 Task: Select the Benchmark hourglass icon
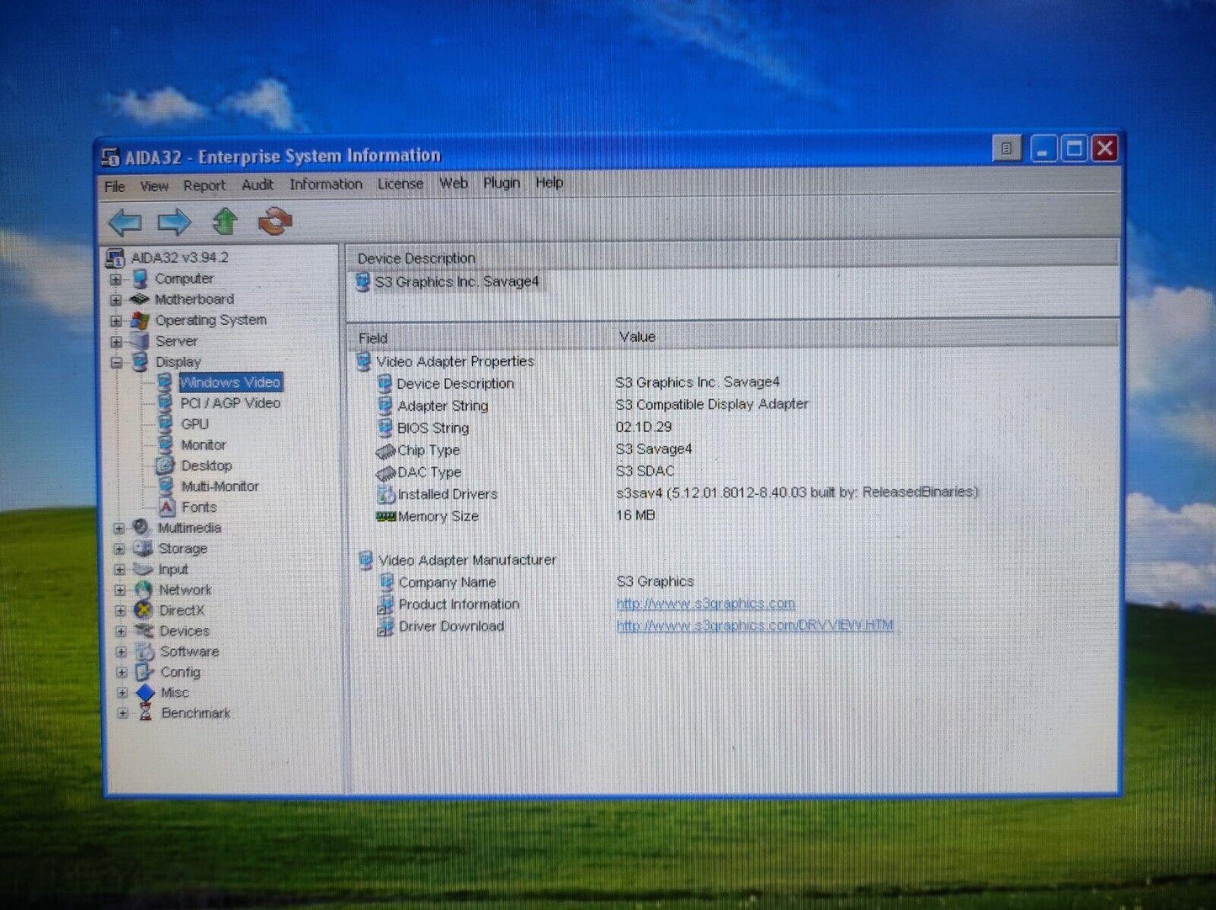point(145,713)
